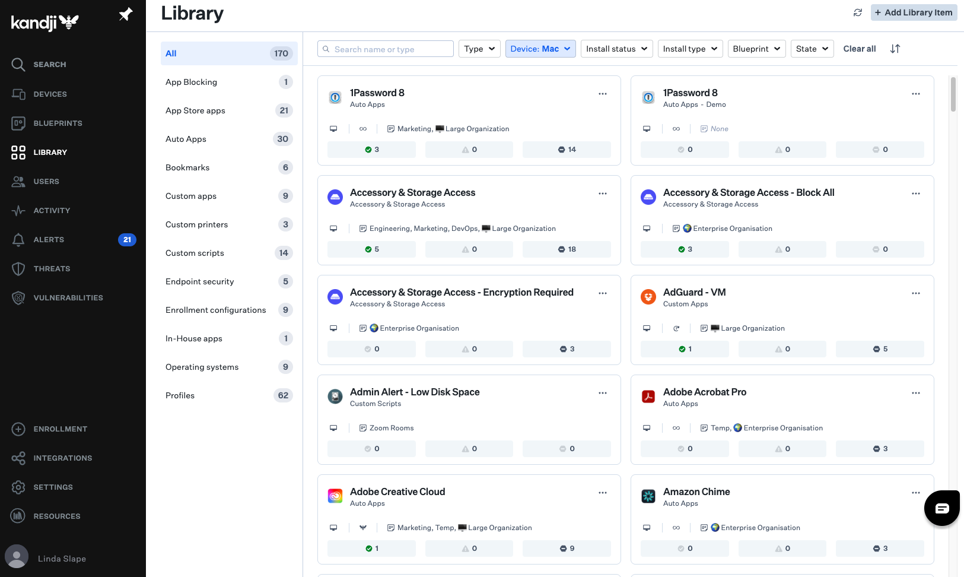Select the All category with 170 items
The image size is (964, 577).
[229, 53]
